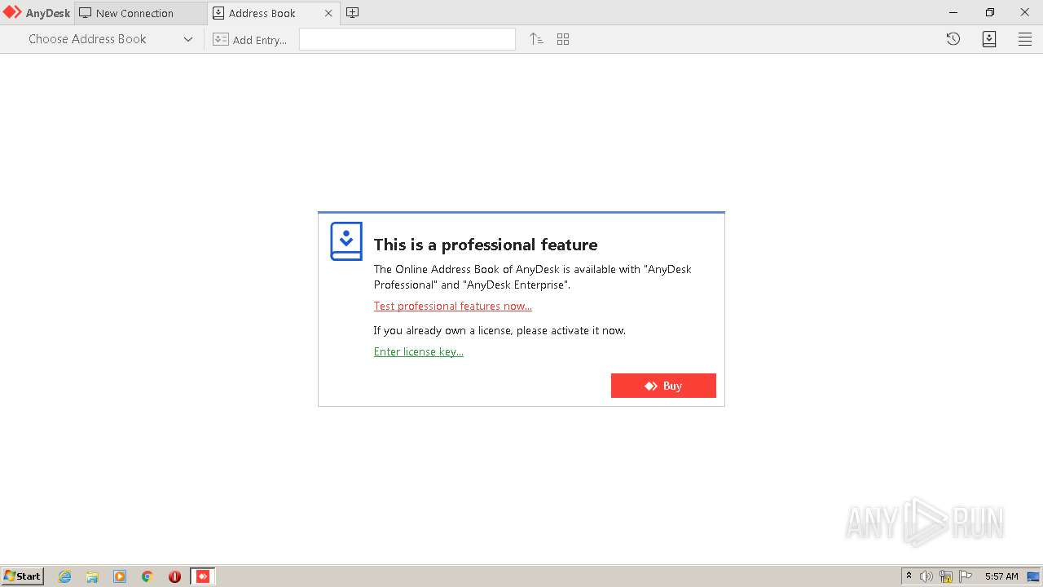Minimize the AnyDesk window
Viewport: 1043px width, 587px height.
pos(953,12)
